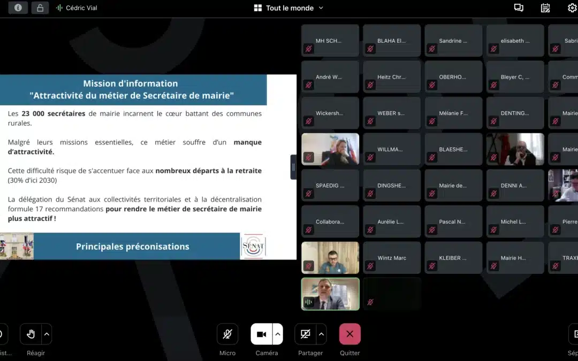This screenshot has width=578, height=361.
Task: Select the Sandrine participant tile
Action: (453, 41)
